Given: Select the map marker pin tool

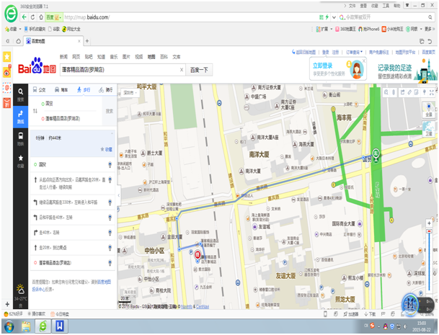Looking at the screenshot, I should (x=425, y=92).
